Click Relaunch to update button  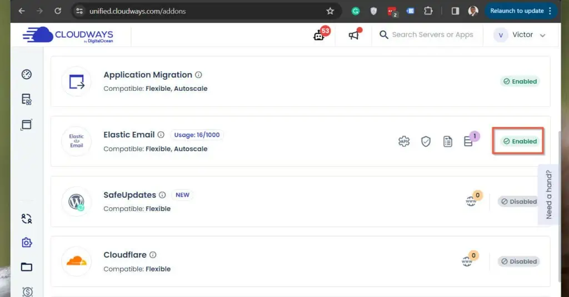tap(517, 11)
